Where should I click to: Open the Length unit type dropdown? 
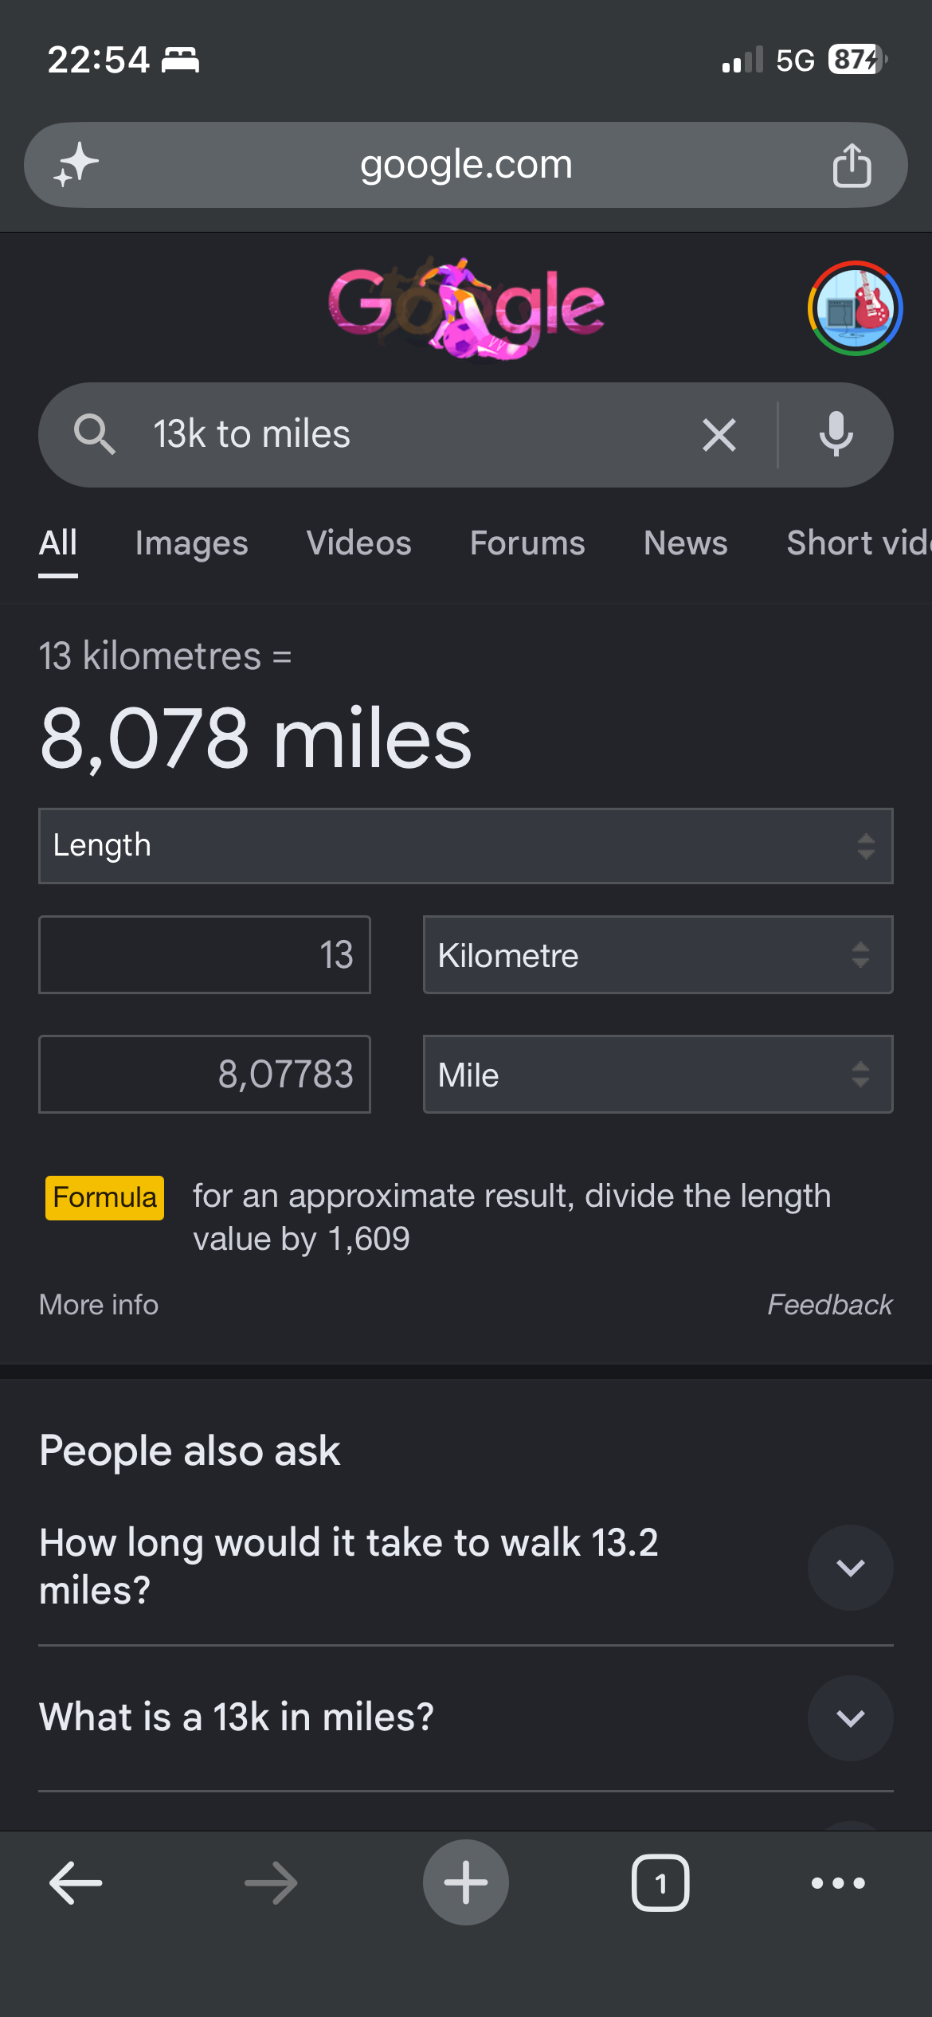click(466, 846)
